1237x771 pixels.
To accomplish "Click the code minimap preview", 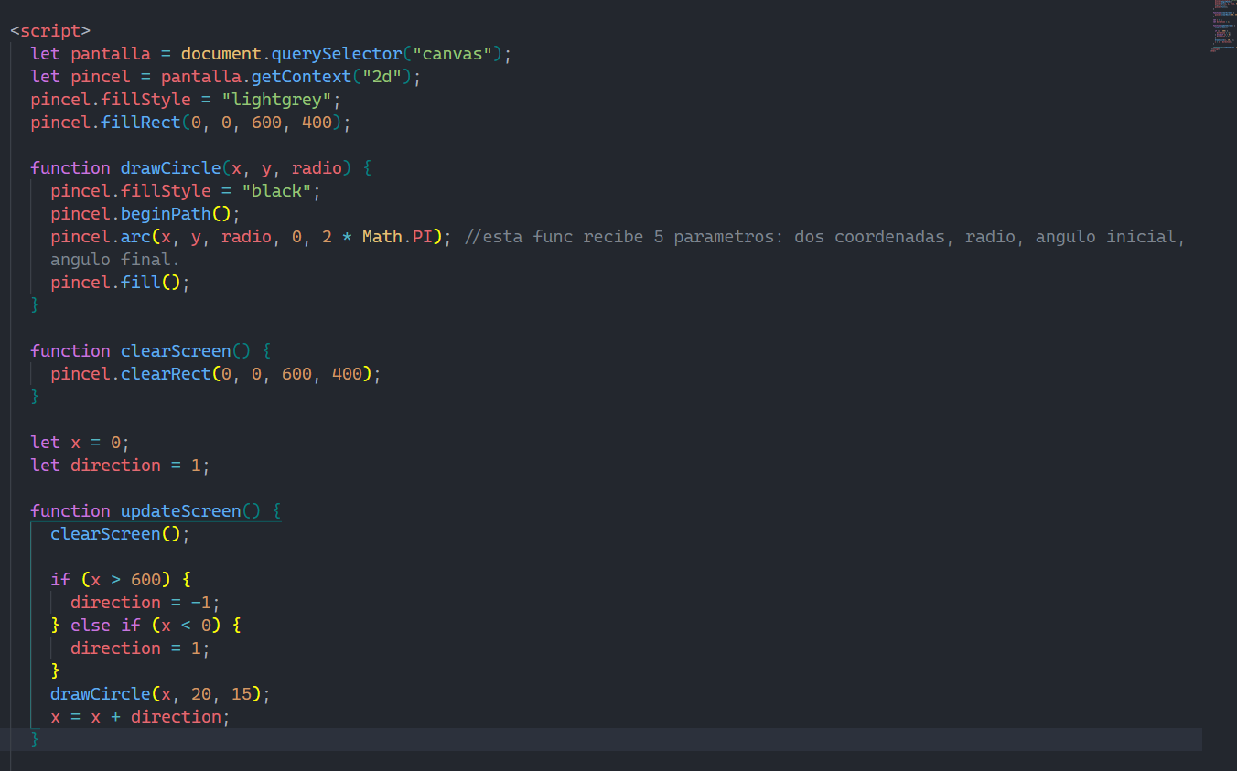I will point(1223,26).
